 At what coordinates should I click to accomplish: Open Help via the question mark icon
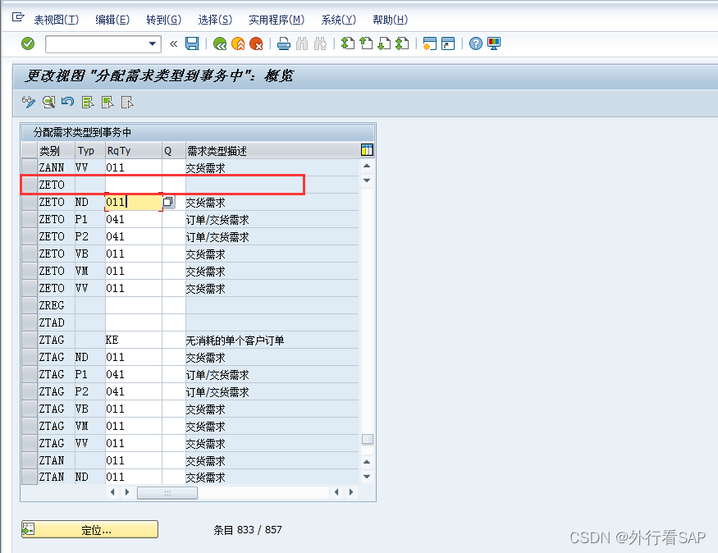point(475,43)
